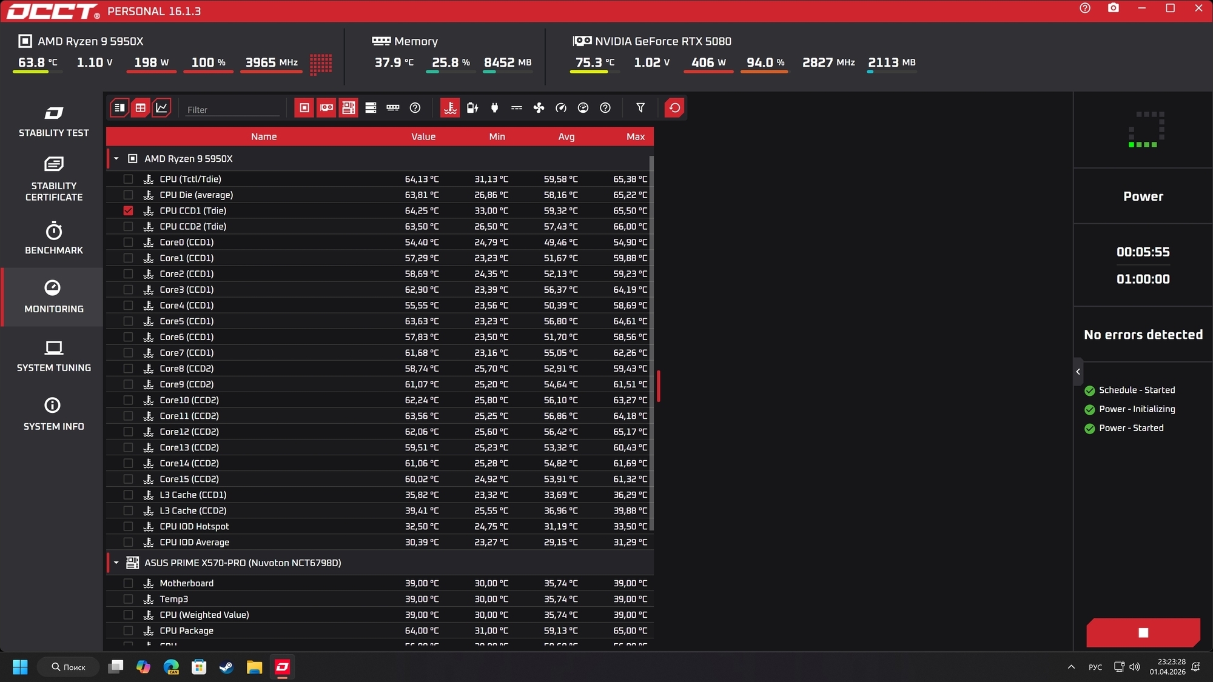Collapse the AMD Ryzen 9 5950X group
The height and width of the screenshot is (682, 1213).
coord(116,159)
